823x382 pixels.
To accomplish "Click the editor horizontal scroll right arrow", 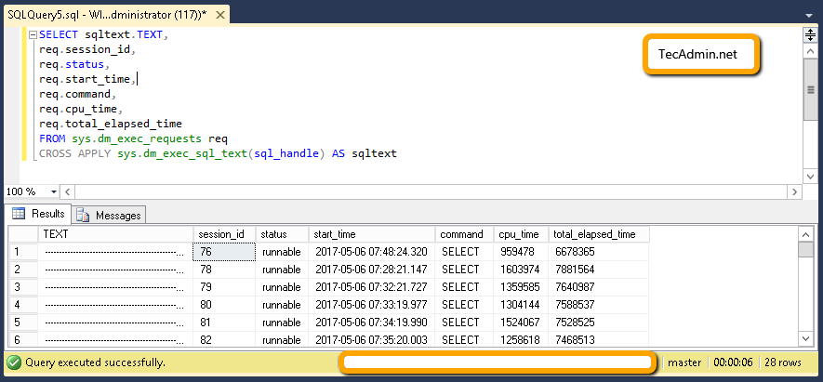I will pos(795,191).
